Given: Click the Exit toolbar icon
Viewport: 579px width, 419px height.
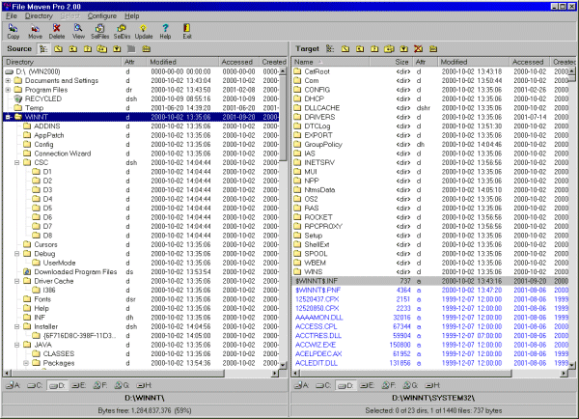Looking at the screenshot, I should pos(187,32).
